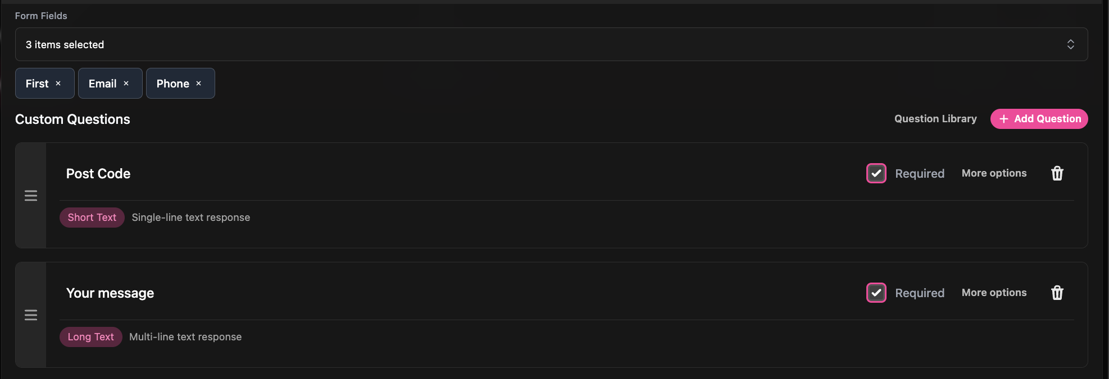Expand More options for Post Code
The height and width of the screenshot is (379, 1109).
(994, 173)
